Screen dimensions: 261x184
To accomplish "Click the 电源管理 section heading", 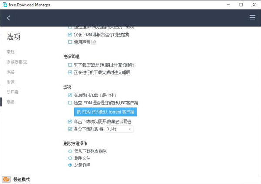I will [x=71, y=57].
